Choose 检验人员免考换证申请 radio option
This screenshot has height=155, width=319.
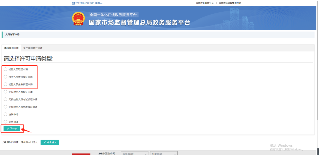point(6,84)
